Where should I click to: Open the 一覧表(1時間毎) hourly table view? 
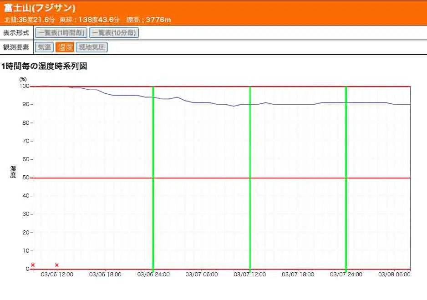61,33
